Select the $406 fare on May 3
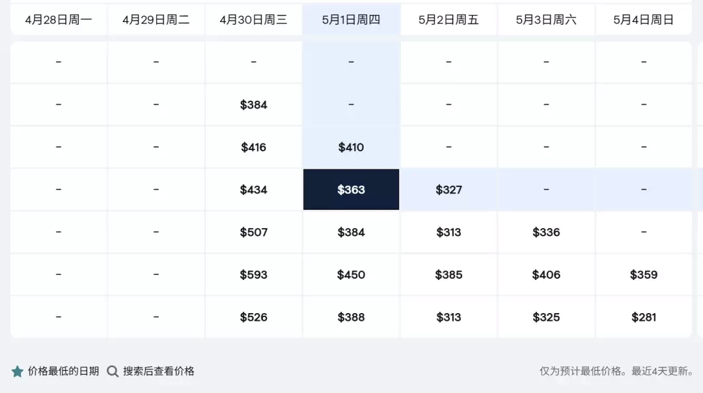Screen dimensions: 703x393 [x=546, y=274]
